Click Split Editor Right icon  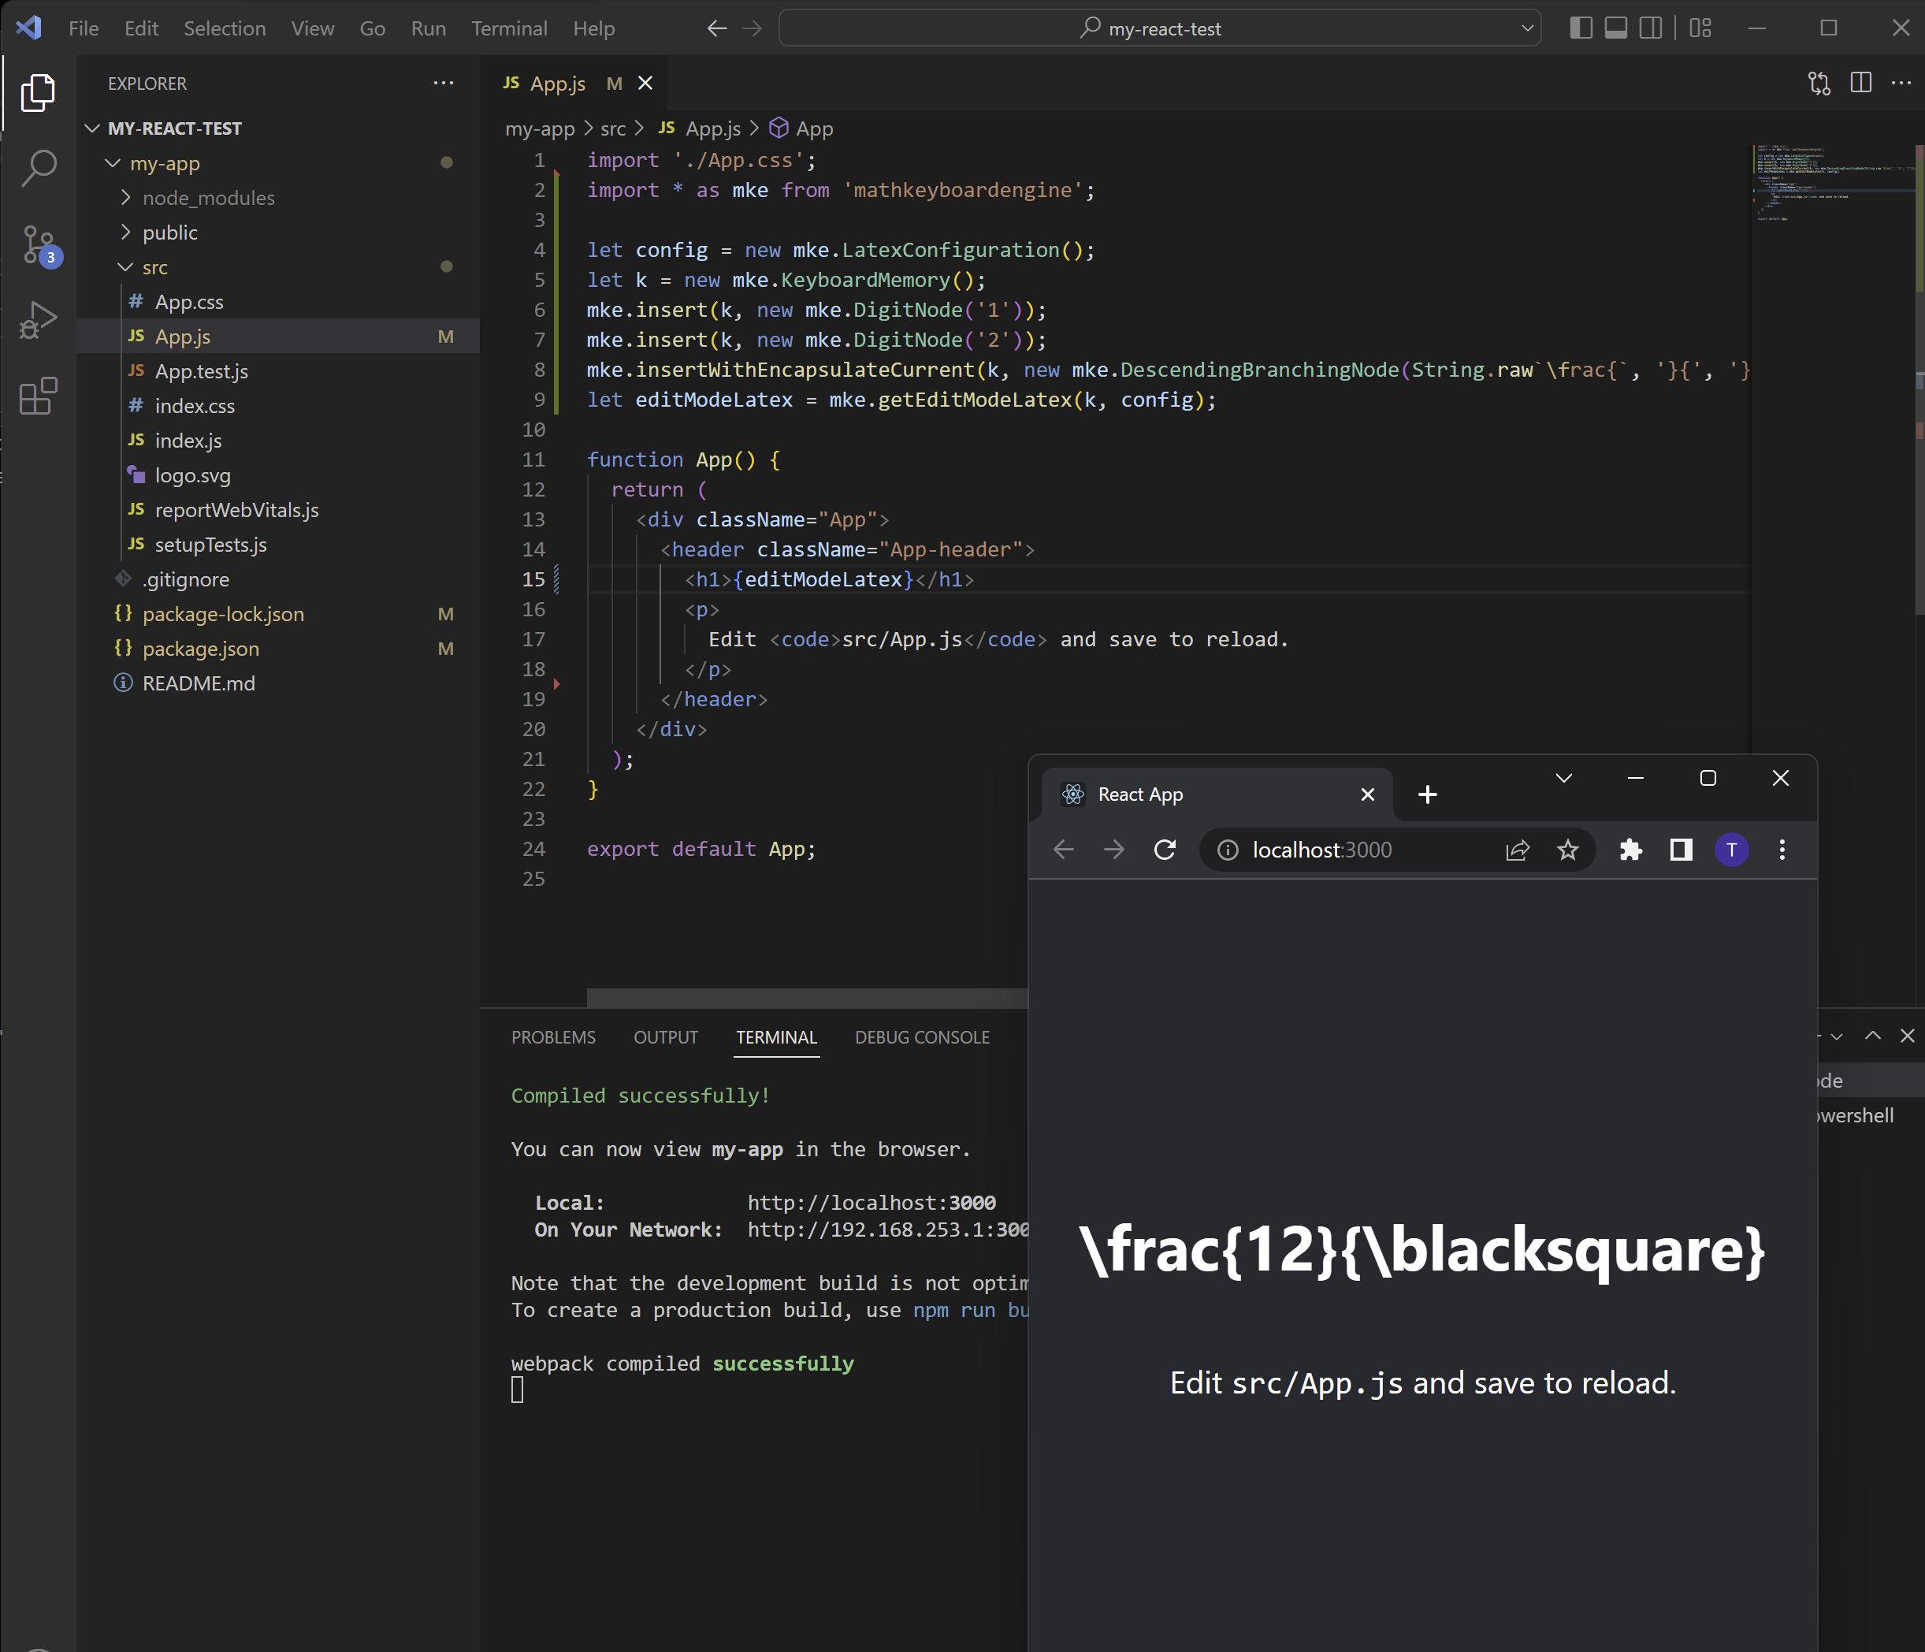1861,83
